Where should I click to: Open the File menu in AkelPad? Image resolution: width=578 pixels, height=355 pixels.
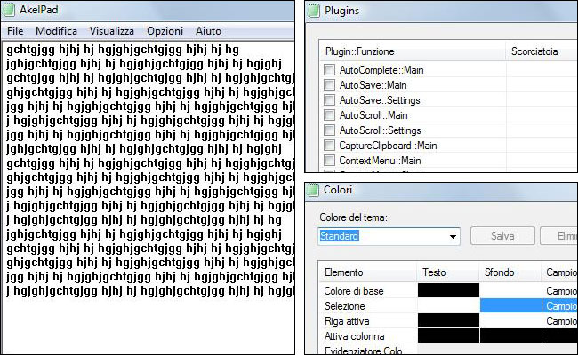point(16,30)
